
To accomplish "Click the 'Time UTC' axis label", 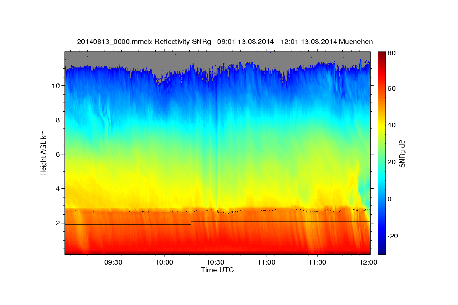I will tap(217, 270).
